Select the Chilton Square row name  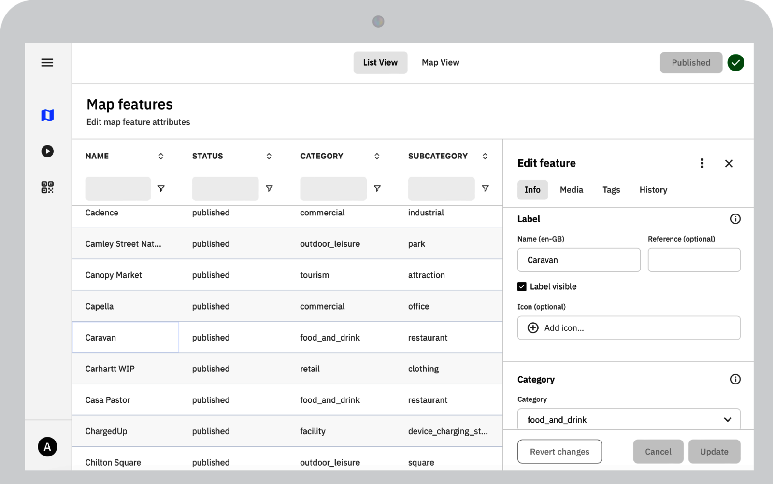113,462
